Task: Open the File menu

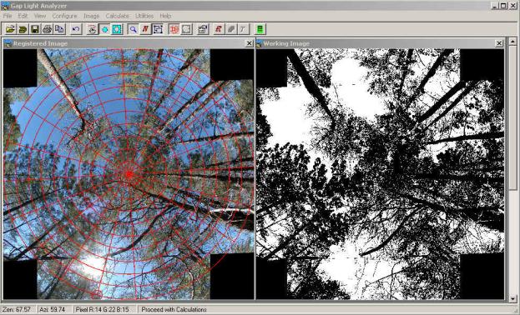Action: tap(8, 16)
